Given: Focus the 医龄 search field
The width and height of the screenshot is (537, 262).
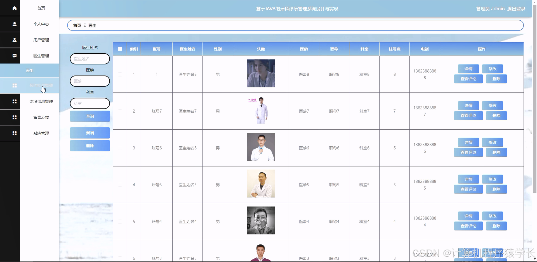Looking at the screenshot, I should click(x=90, y=81).
